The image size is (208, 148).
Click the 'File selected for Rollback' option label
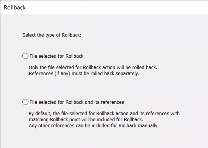coord(56,56)
